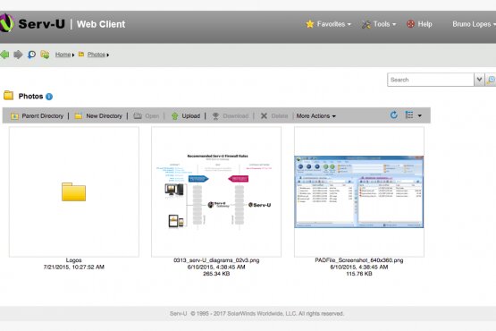This screenshot has width=496, height=331.
Task: Click the Web Client title text
Action: point(101,24)
